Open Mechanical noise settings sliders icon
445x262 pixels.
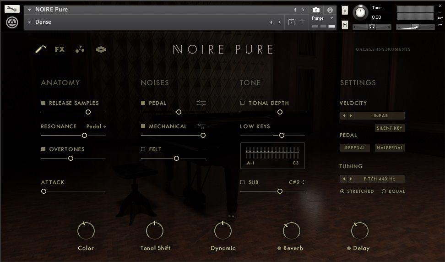pyautogui.click(x=201, y=126)
